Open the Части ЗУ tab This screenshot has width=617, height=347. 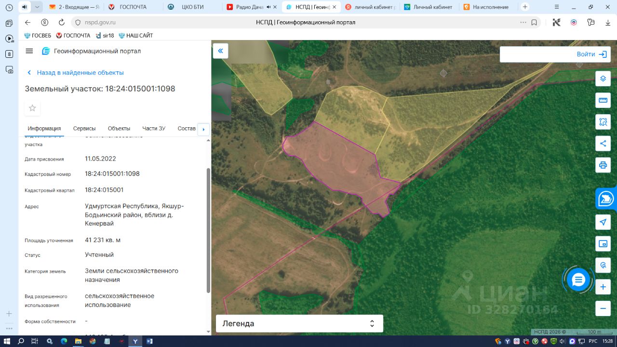click(154, 128)
